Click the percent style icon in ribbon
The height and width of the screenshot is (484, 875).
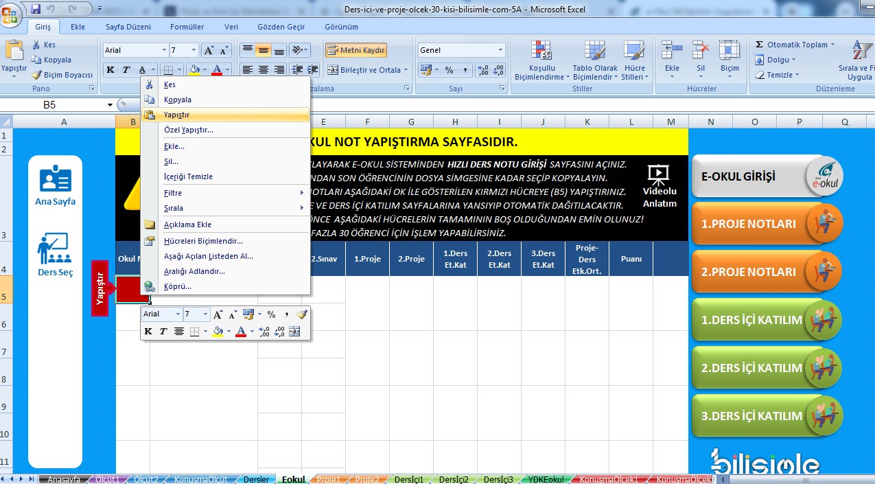(x=449, y=70)
